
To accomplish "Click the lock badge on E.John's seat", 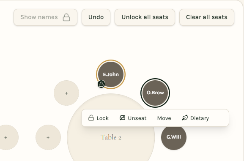I will (x=101, y=84).
